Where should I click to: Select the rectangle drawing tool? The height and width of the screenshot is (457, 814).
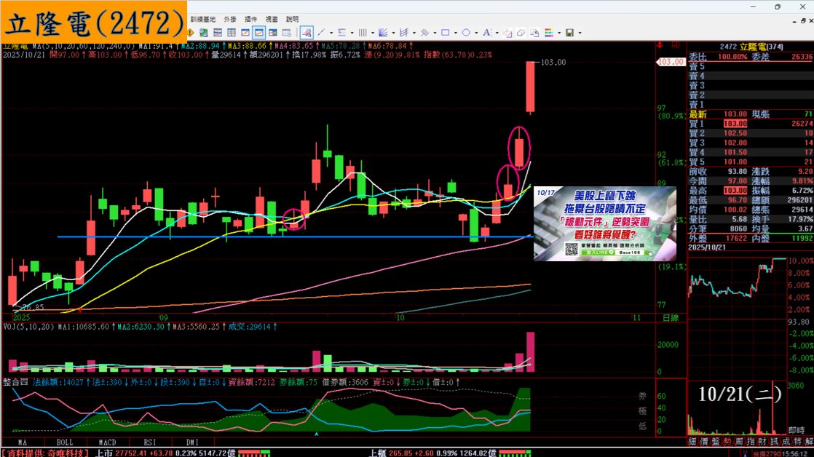pos(446,33)
